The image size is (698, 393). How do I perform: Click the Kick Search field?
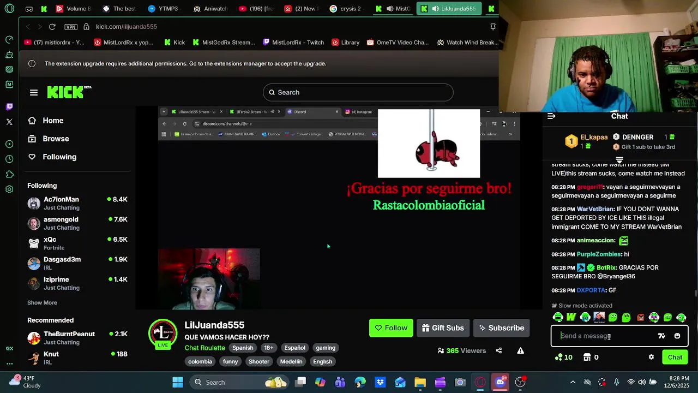click(x=358, y=92)
